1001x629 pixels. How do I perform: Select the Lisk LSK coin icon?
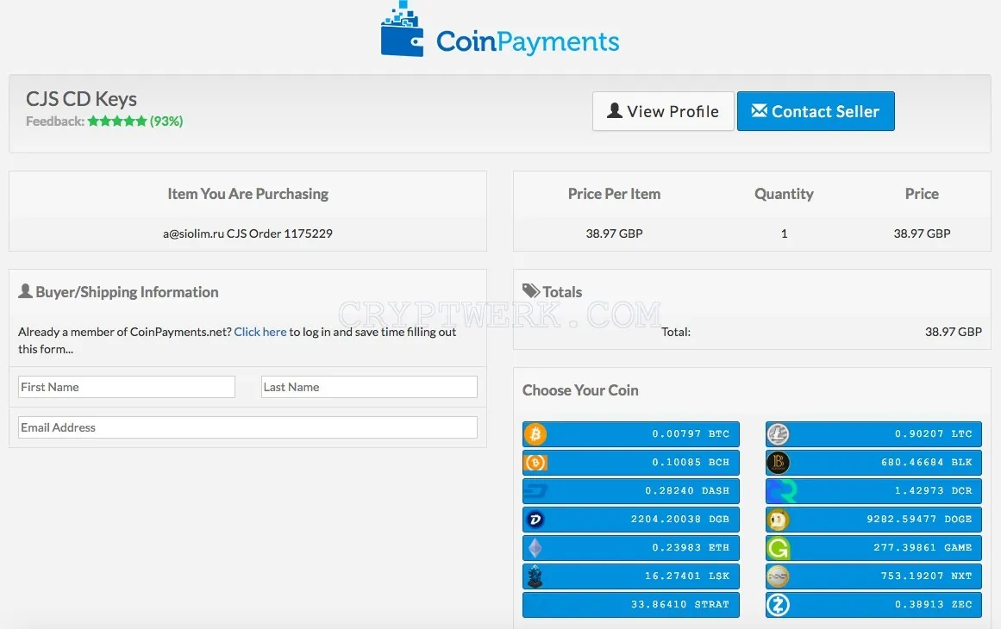coord(535,576)
